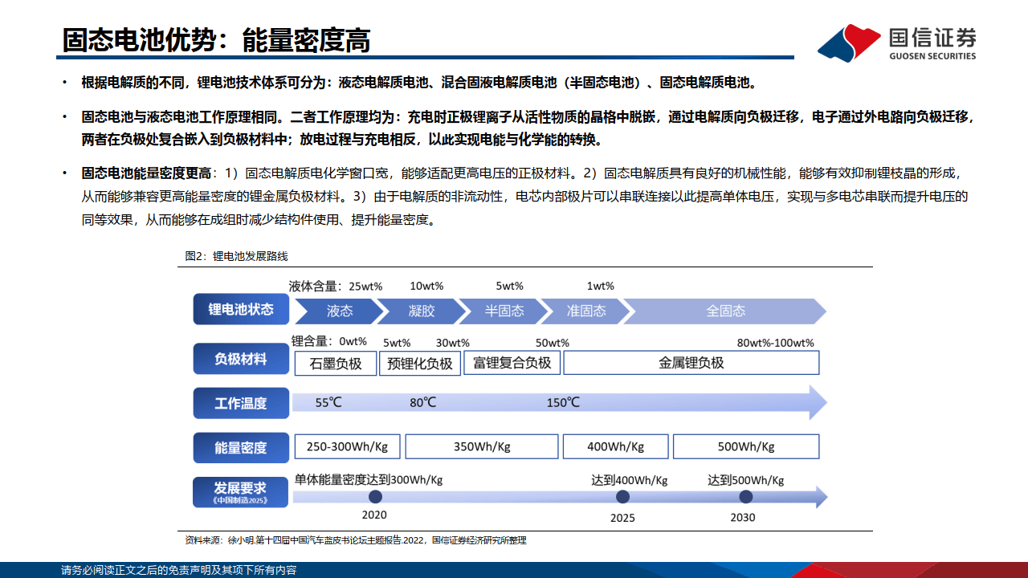
Task: Click the 150℃ mark on temperature arrow
Action: pos(563,402)
